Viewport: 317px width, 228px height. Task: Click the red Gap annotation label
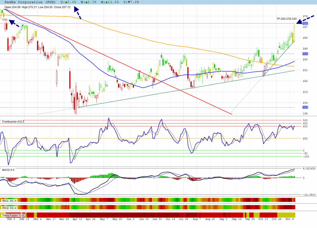[x=5, y=19]
